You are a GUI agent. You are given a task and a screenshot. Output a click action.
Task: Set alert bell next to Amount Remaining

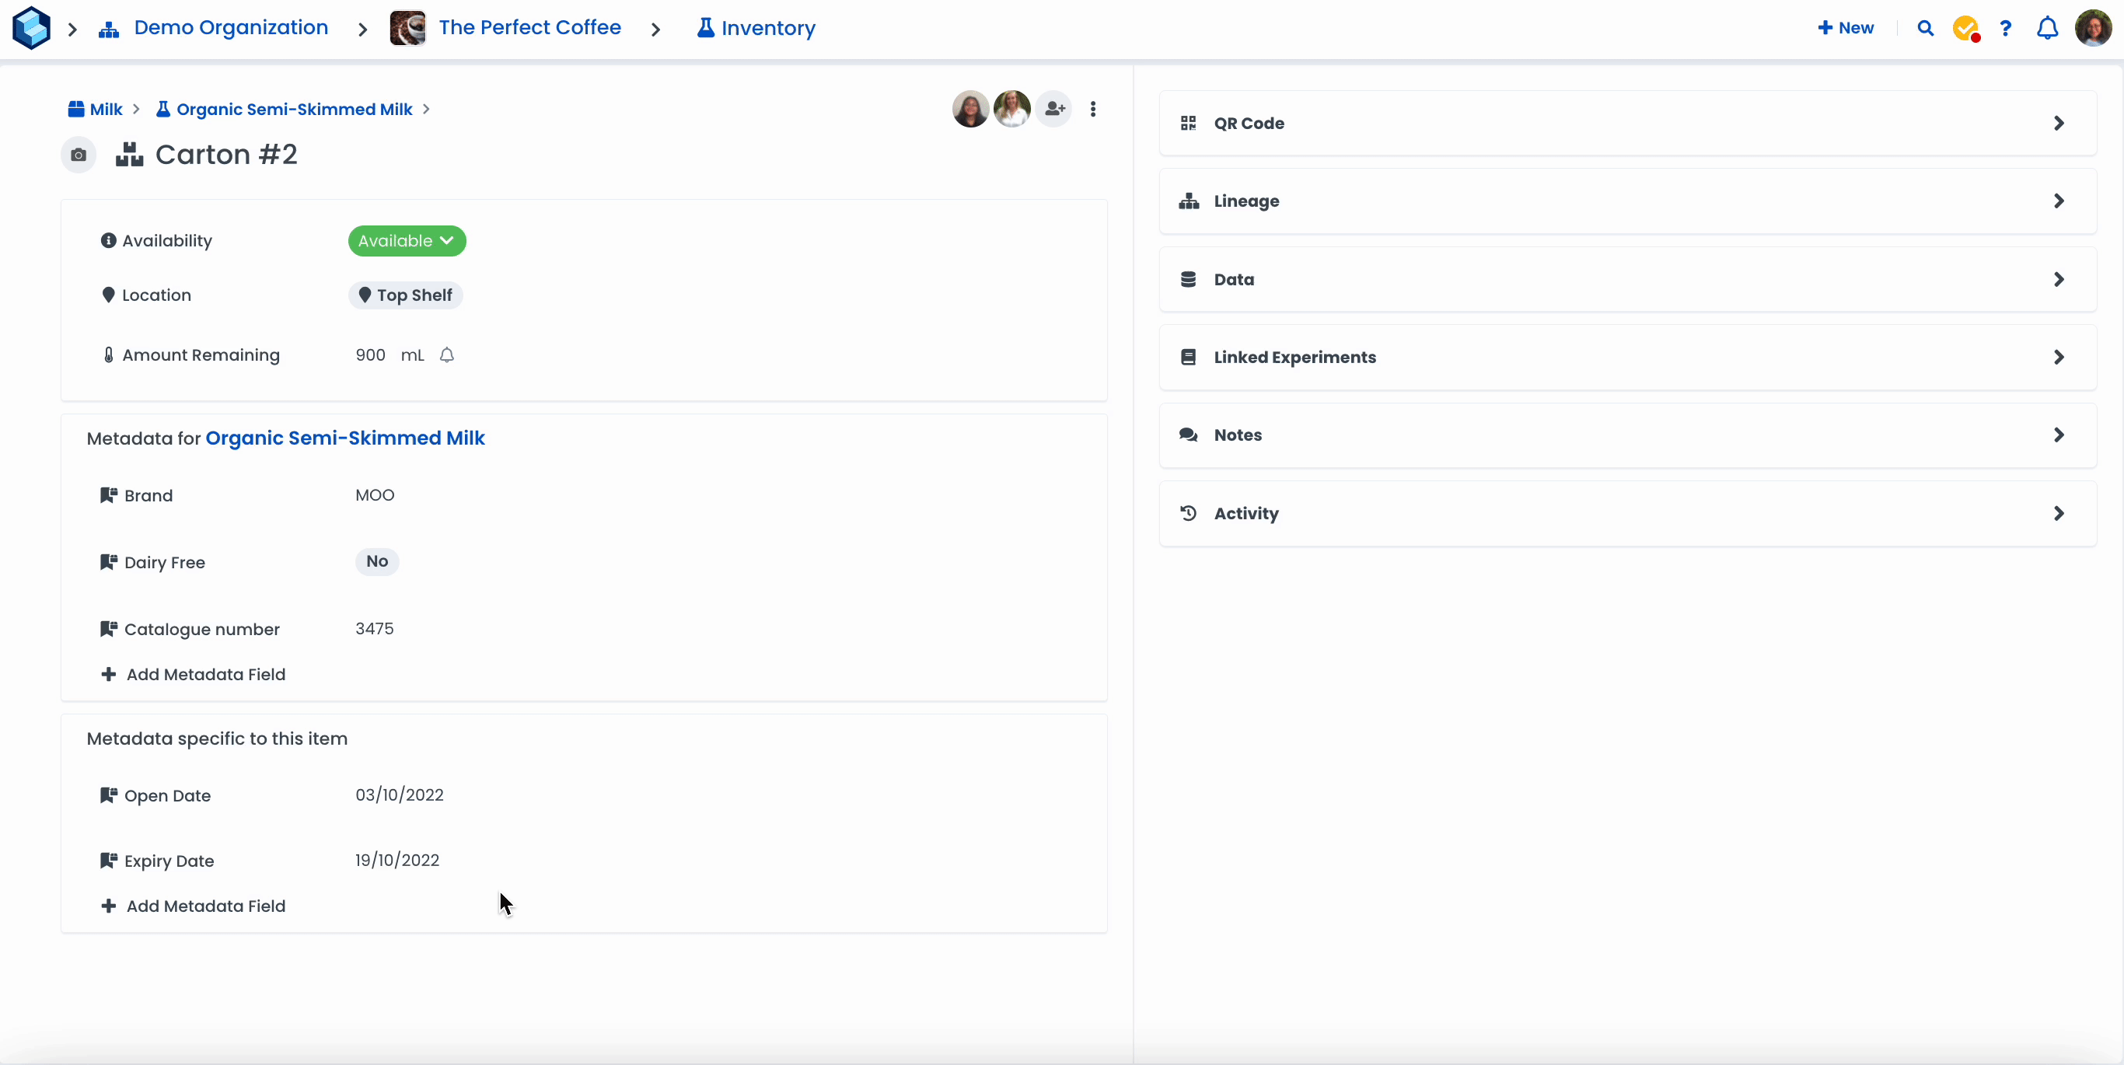(x=447, y=355)
